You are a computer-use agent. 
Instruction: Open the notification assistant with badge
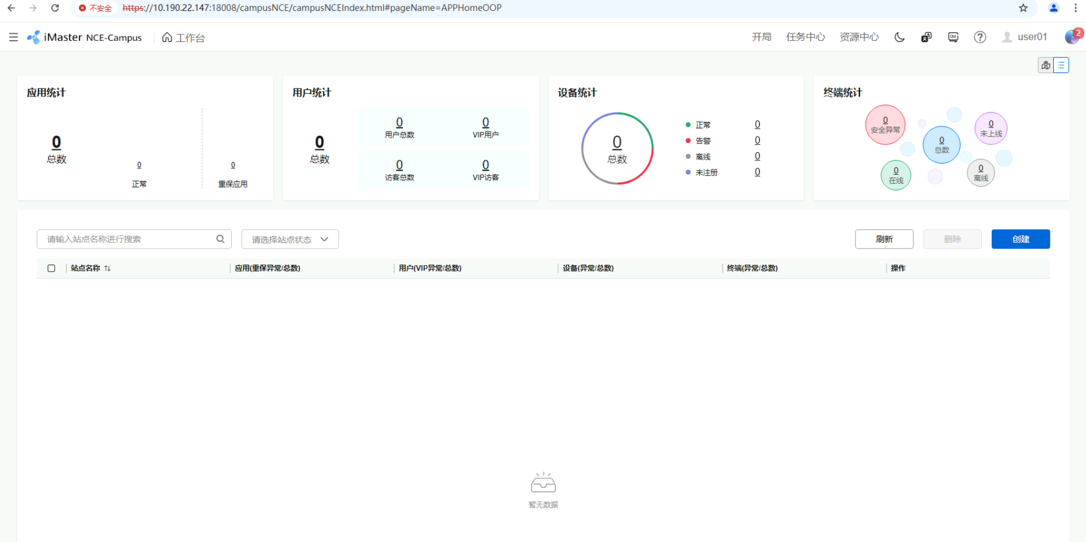tap(1072, 36)
